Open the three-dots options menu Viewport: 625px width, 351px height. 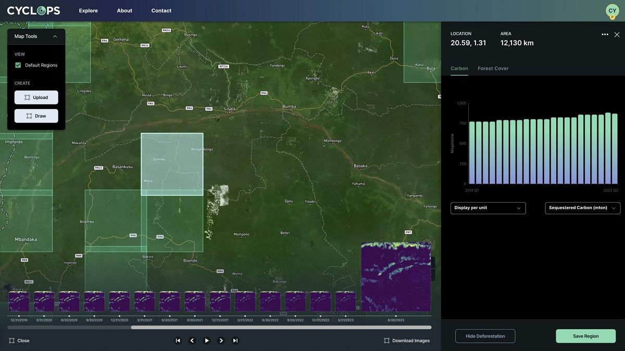(605, 34)
